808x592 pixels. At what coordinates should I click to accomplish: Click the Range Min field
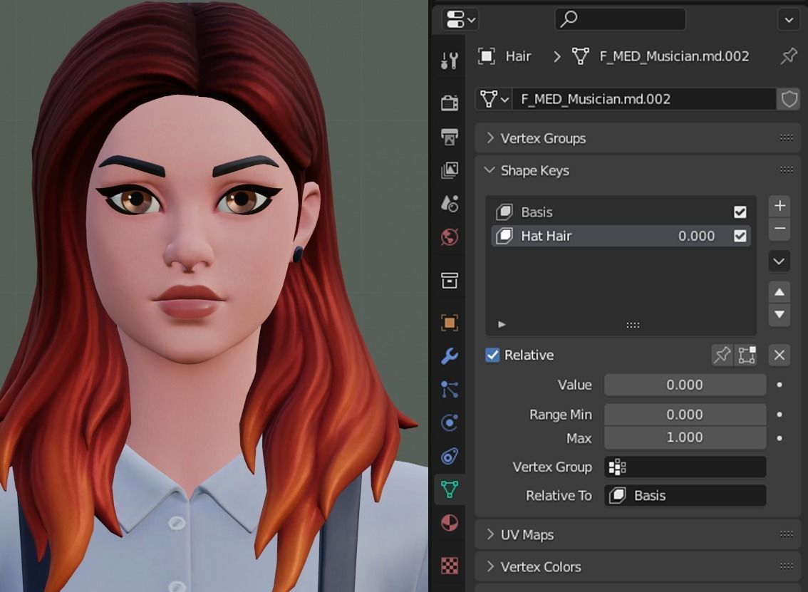click(685, 415)
